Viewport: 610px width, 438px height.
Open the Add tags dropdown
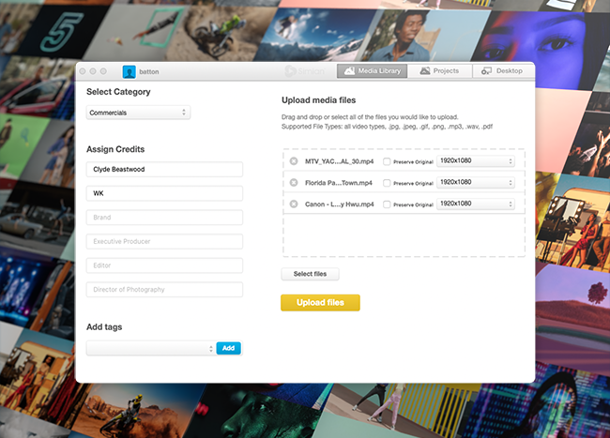click(151, 348)
